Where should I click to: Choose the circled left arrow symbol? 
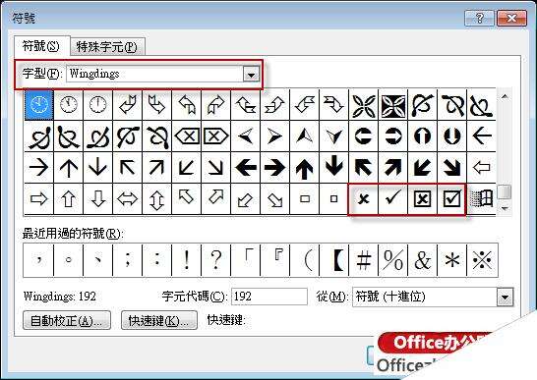click(x=363, y=136)
